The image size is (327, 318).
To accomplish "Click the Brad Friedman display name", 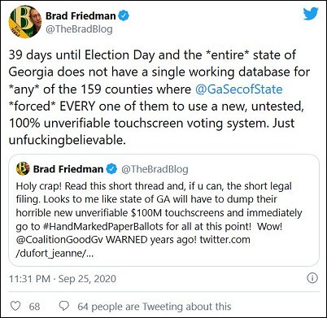I will coord(81,15).
